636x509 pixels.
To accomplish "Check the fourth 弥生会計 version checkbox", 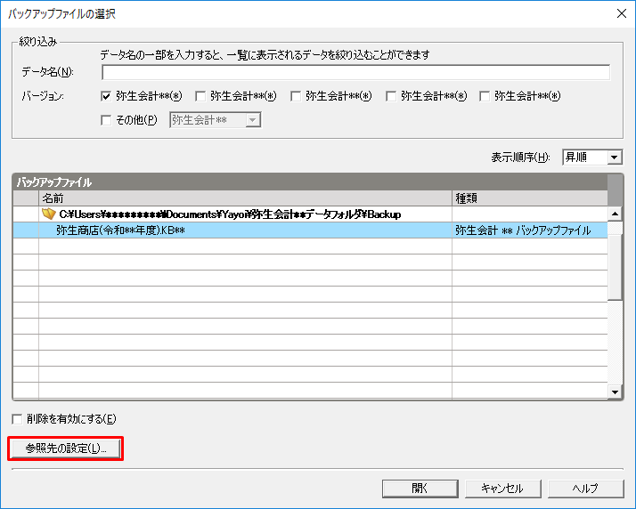I will [391, 96].
